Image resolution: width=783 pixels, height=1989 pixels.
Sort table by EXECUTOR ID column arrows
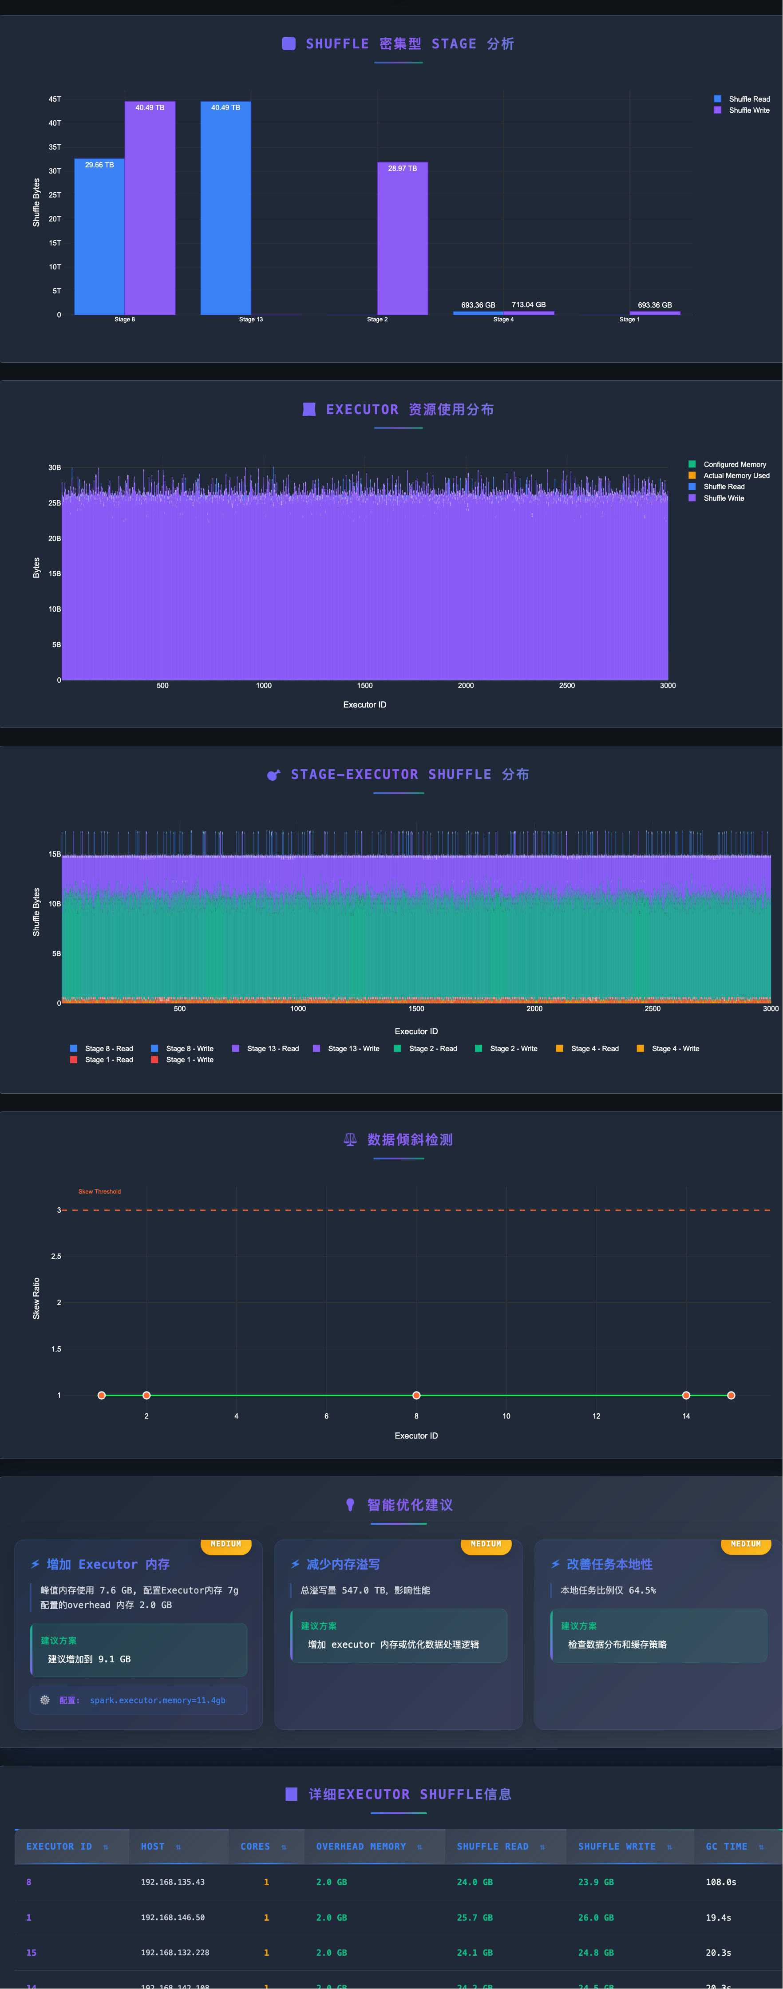[x=106, y=1847]
